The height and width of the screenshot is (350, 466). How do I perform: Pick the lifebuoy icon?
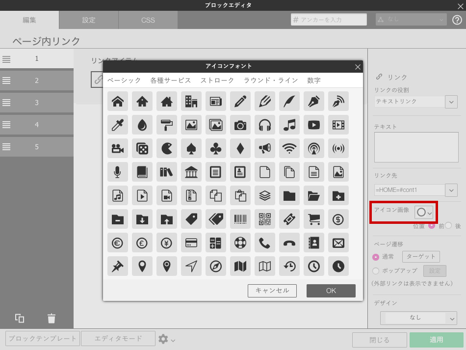pyautogui.click(x=240, y=243)
